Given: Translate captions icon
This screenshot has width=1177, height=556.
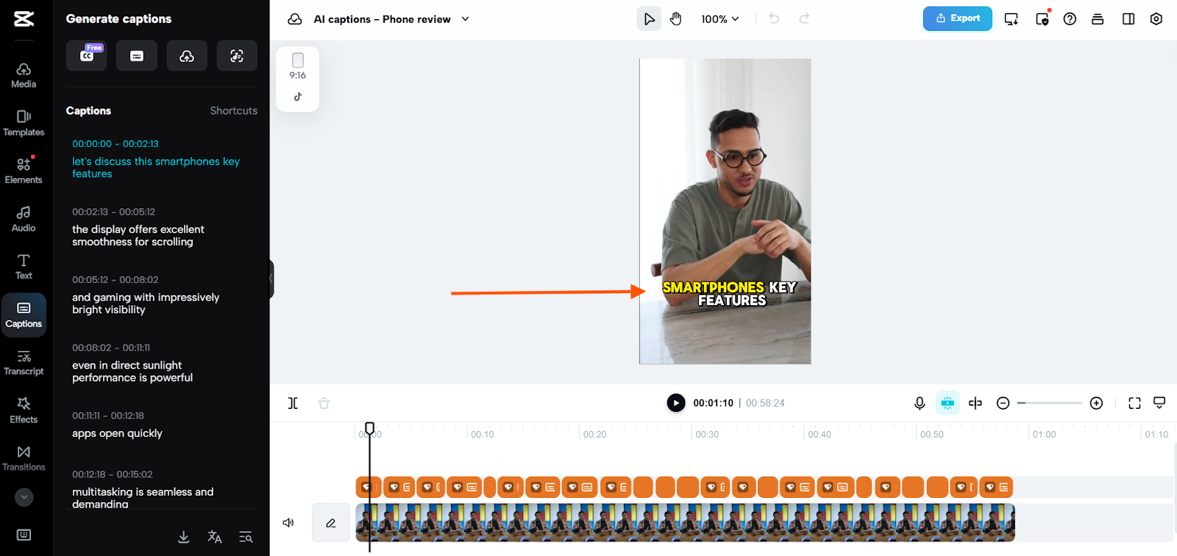Looking at the screenshot, I should click(215, 538).
